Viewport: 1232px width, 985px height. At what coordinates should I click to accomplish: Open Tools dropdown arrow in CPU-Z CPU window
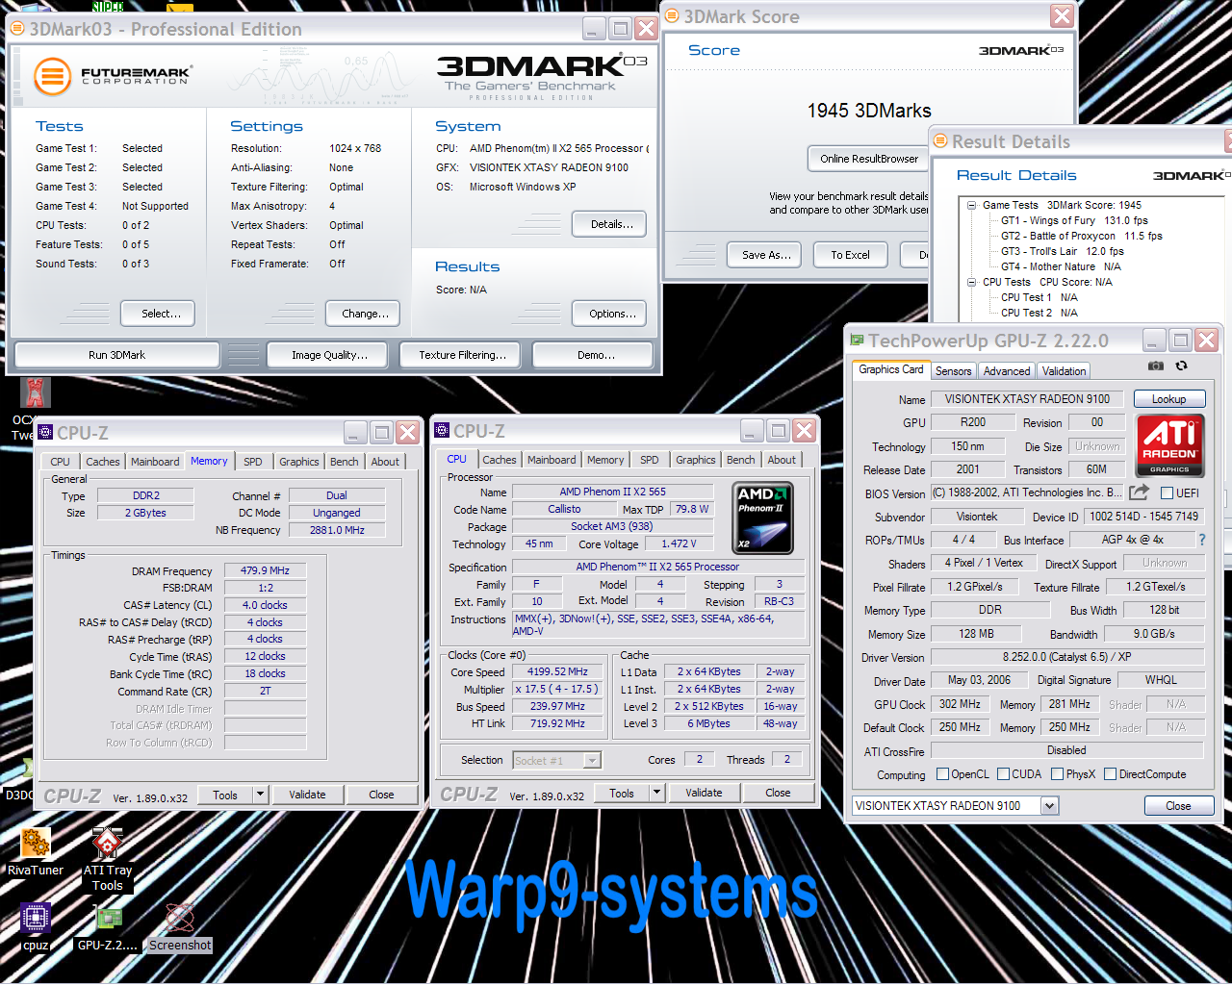pos(656,793)
